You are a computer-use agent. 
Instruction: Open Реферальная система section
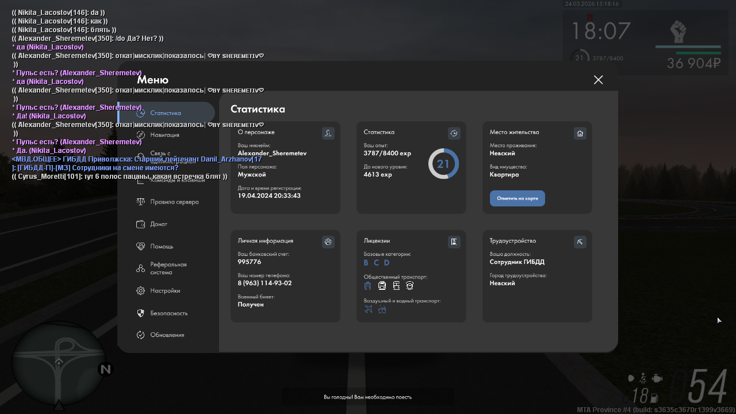168,269
